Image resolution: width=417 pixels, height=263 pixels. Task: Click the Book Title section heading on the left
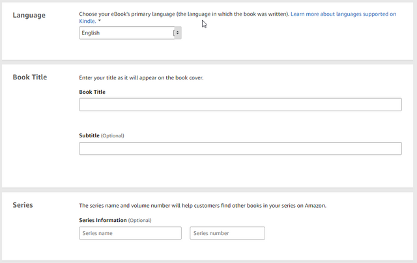pos(30,77)
